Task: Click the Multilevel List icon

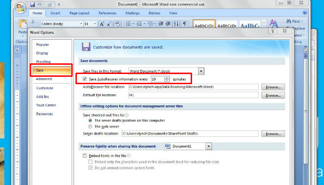Action: point(150,24)
